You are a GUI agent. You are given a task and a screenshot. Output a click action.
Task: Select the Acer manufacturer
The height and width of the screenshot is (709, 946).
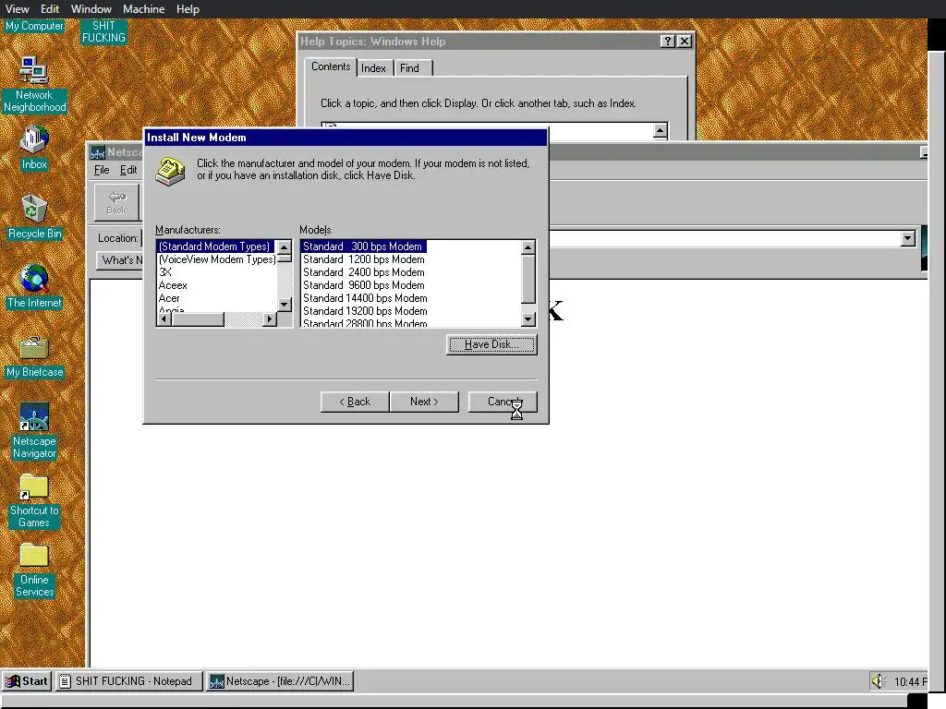point(170,298)
